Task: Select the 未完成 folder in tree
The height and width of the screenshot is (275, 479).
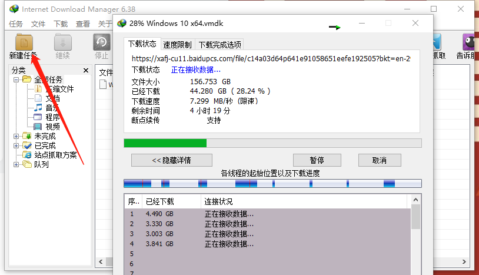Action: (x=45, y=136)
